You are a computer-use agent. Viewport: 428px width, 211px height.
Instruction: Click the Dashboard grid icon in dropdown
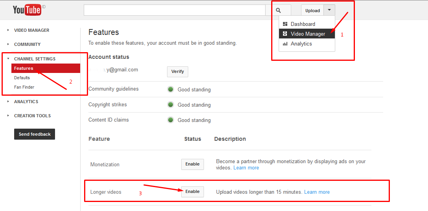click(285, 24)
